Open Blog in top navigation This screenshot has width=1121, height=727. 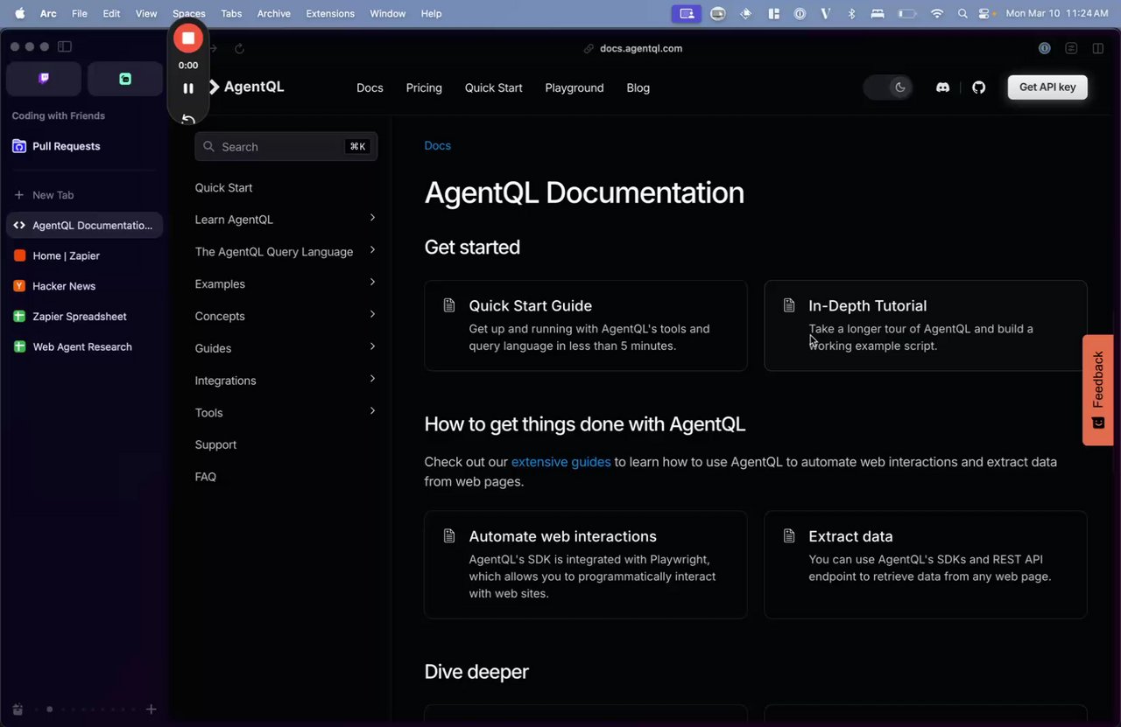pyautogui.click(x=638, y=87)
